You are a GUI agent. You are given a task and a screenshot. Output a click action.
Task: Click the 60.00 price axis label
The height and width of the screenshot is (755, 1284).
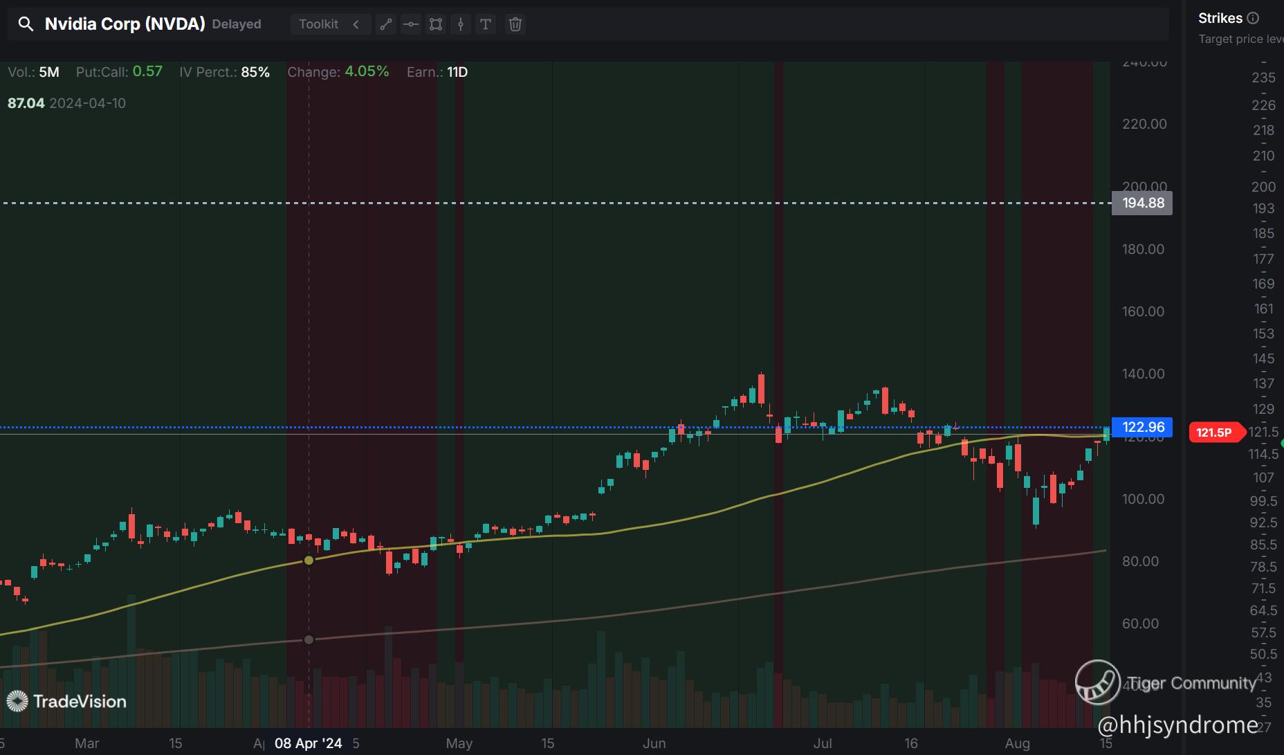pos(1140,624)
